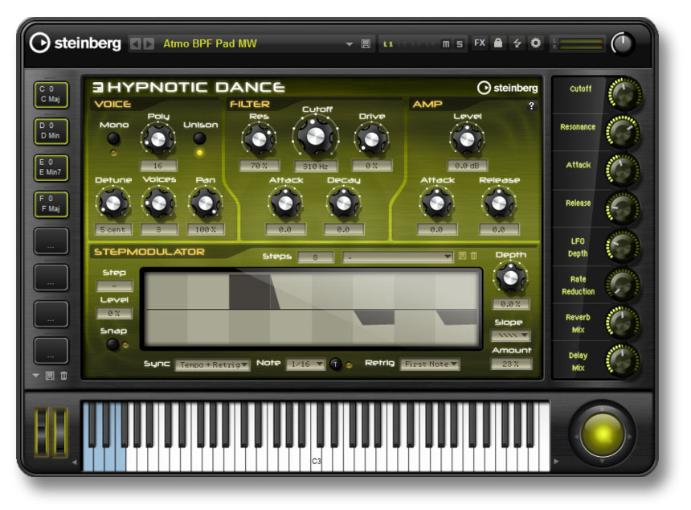691x510 pixels.
Task: Click the modulation wheel
Action: point(59,432)
